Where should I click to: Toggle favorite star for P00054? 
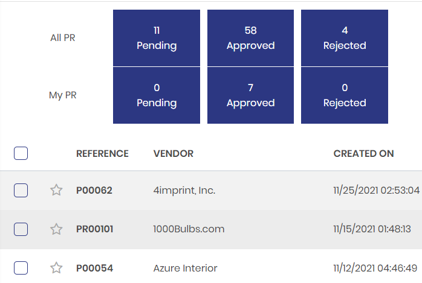[x=56, y=268]
